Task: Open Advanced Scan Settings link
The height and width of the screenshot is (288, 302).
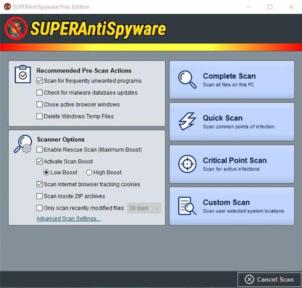Action: tap(68, 219)
